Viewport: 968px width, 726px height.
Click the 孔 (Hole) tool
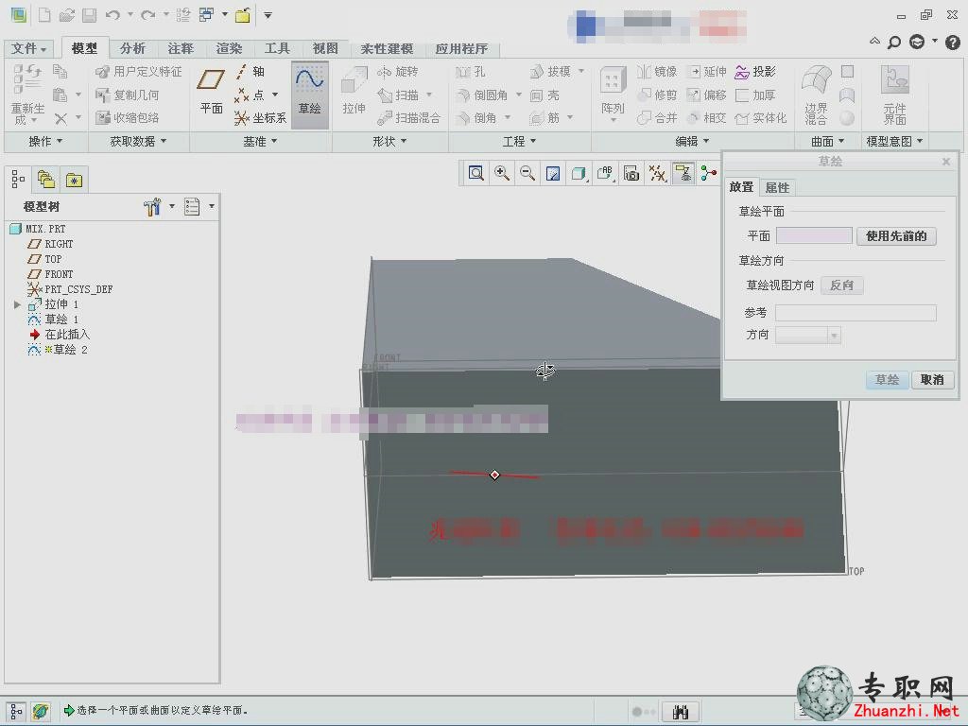point(471,72)
